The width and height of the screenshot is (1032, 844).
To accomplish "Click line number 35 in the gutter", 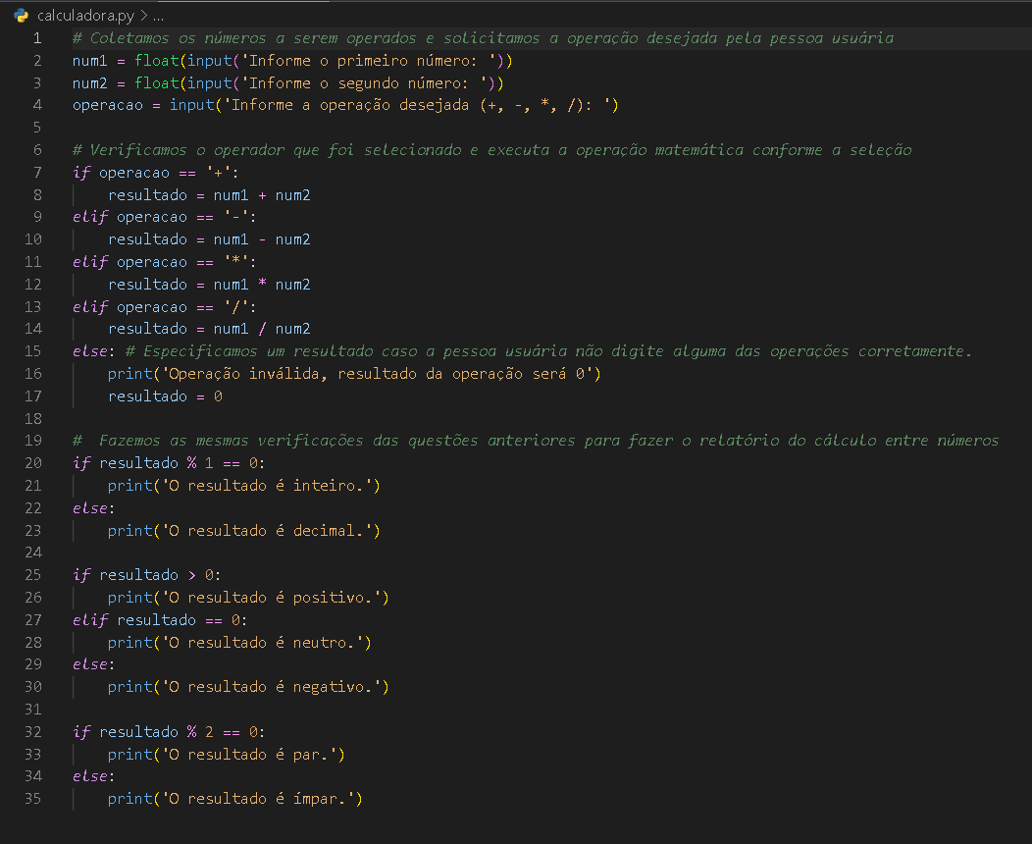I will coord(32,799).
